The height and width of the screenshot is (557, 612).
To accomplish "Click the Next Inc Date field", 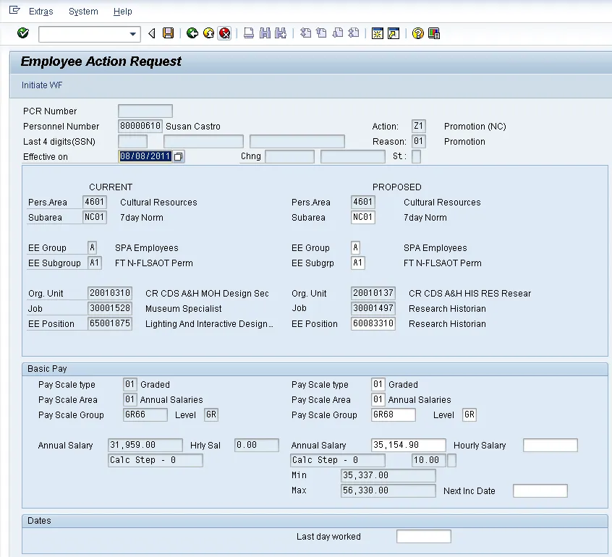I will [x=540, y=491].
